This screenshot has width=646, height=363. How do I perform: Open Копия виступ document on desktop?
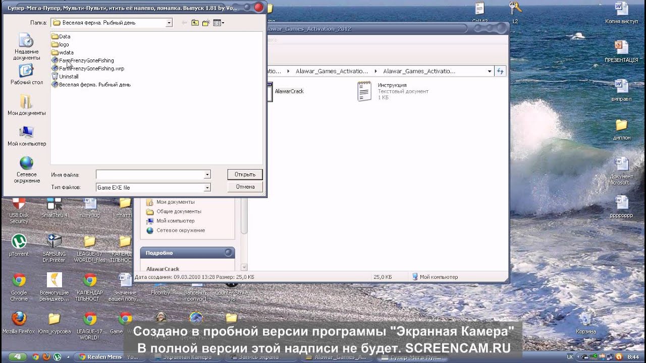(621, 13)
